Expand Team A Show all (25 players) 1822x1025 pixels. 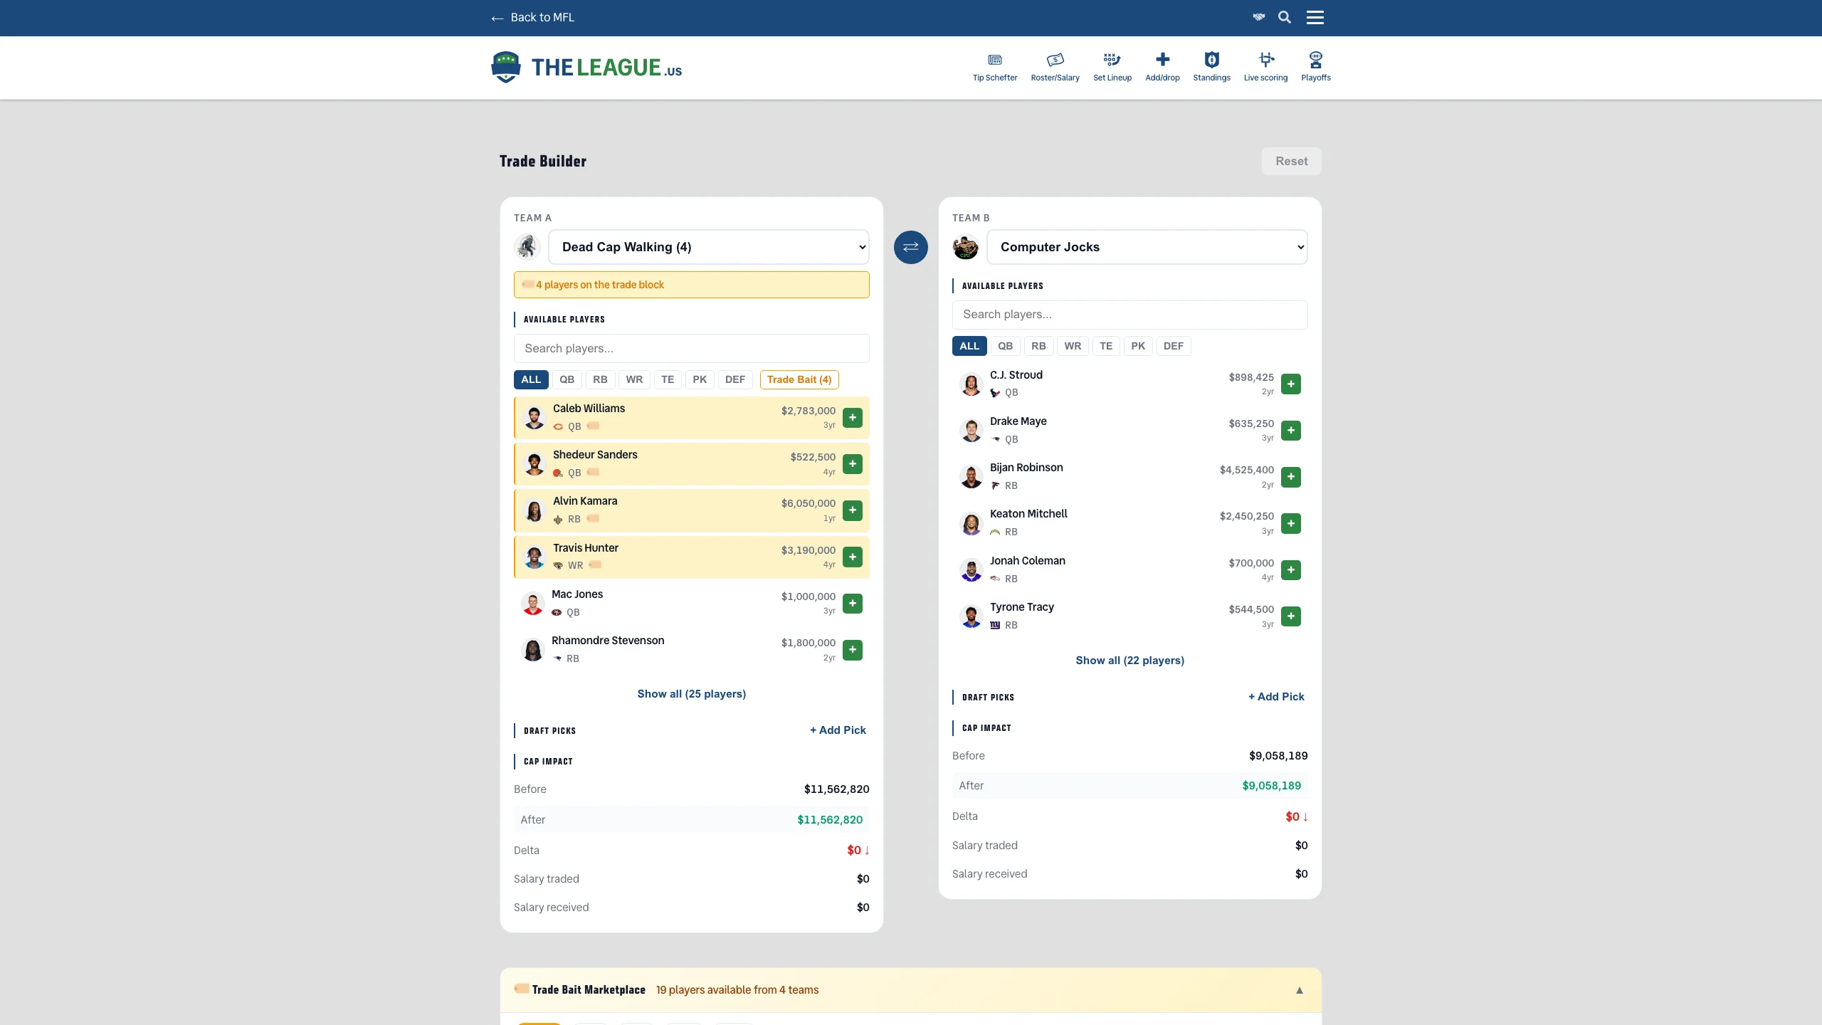click(691, 694)
